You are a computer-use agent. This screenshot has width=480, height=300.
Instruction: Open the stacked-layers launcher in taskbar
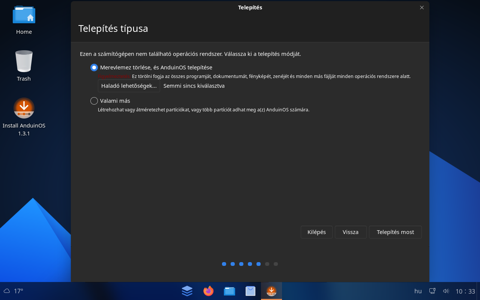[x=187, y=291]
